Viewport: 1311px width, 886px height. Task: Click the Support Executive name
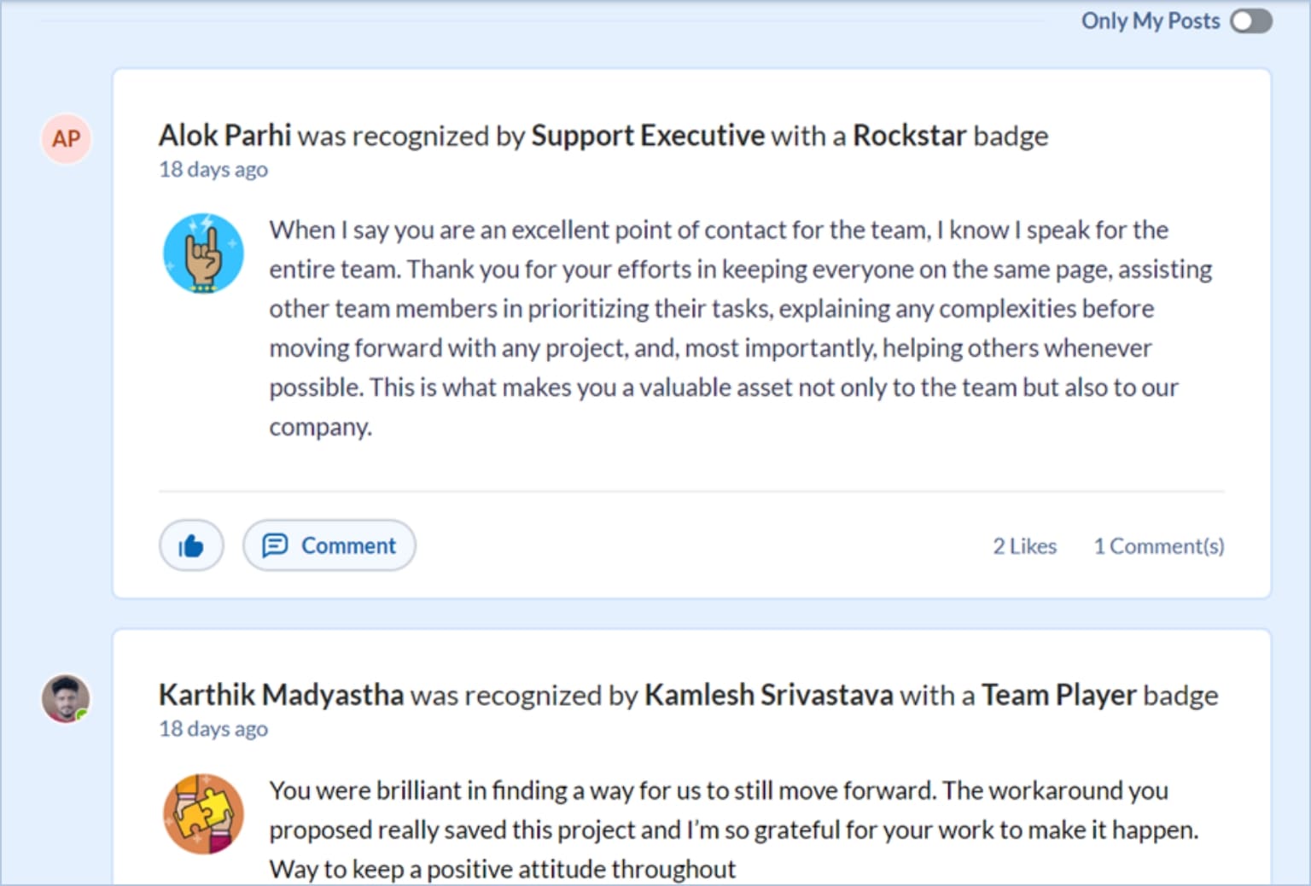[648, 136]
